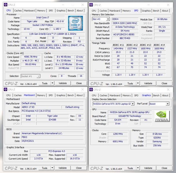Expand the Perf Level Boost dropdown
176x173 pixels.
pos(168,104)
